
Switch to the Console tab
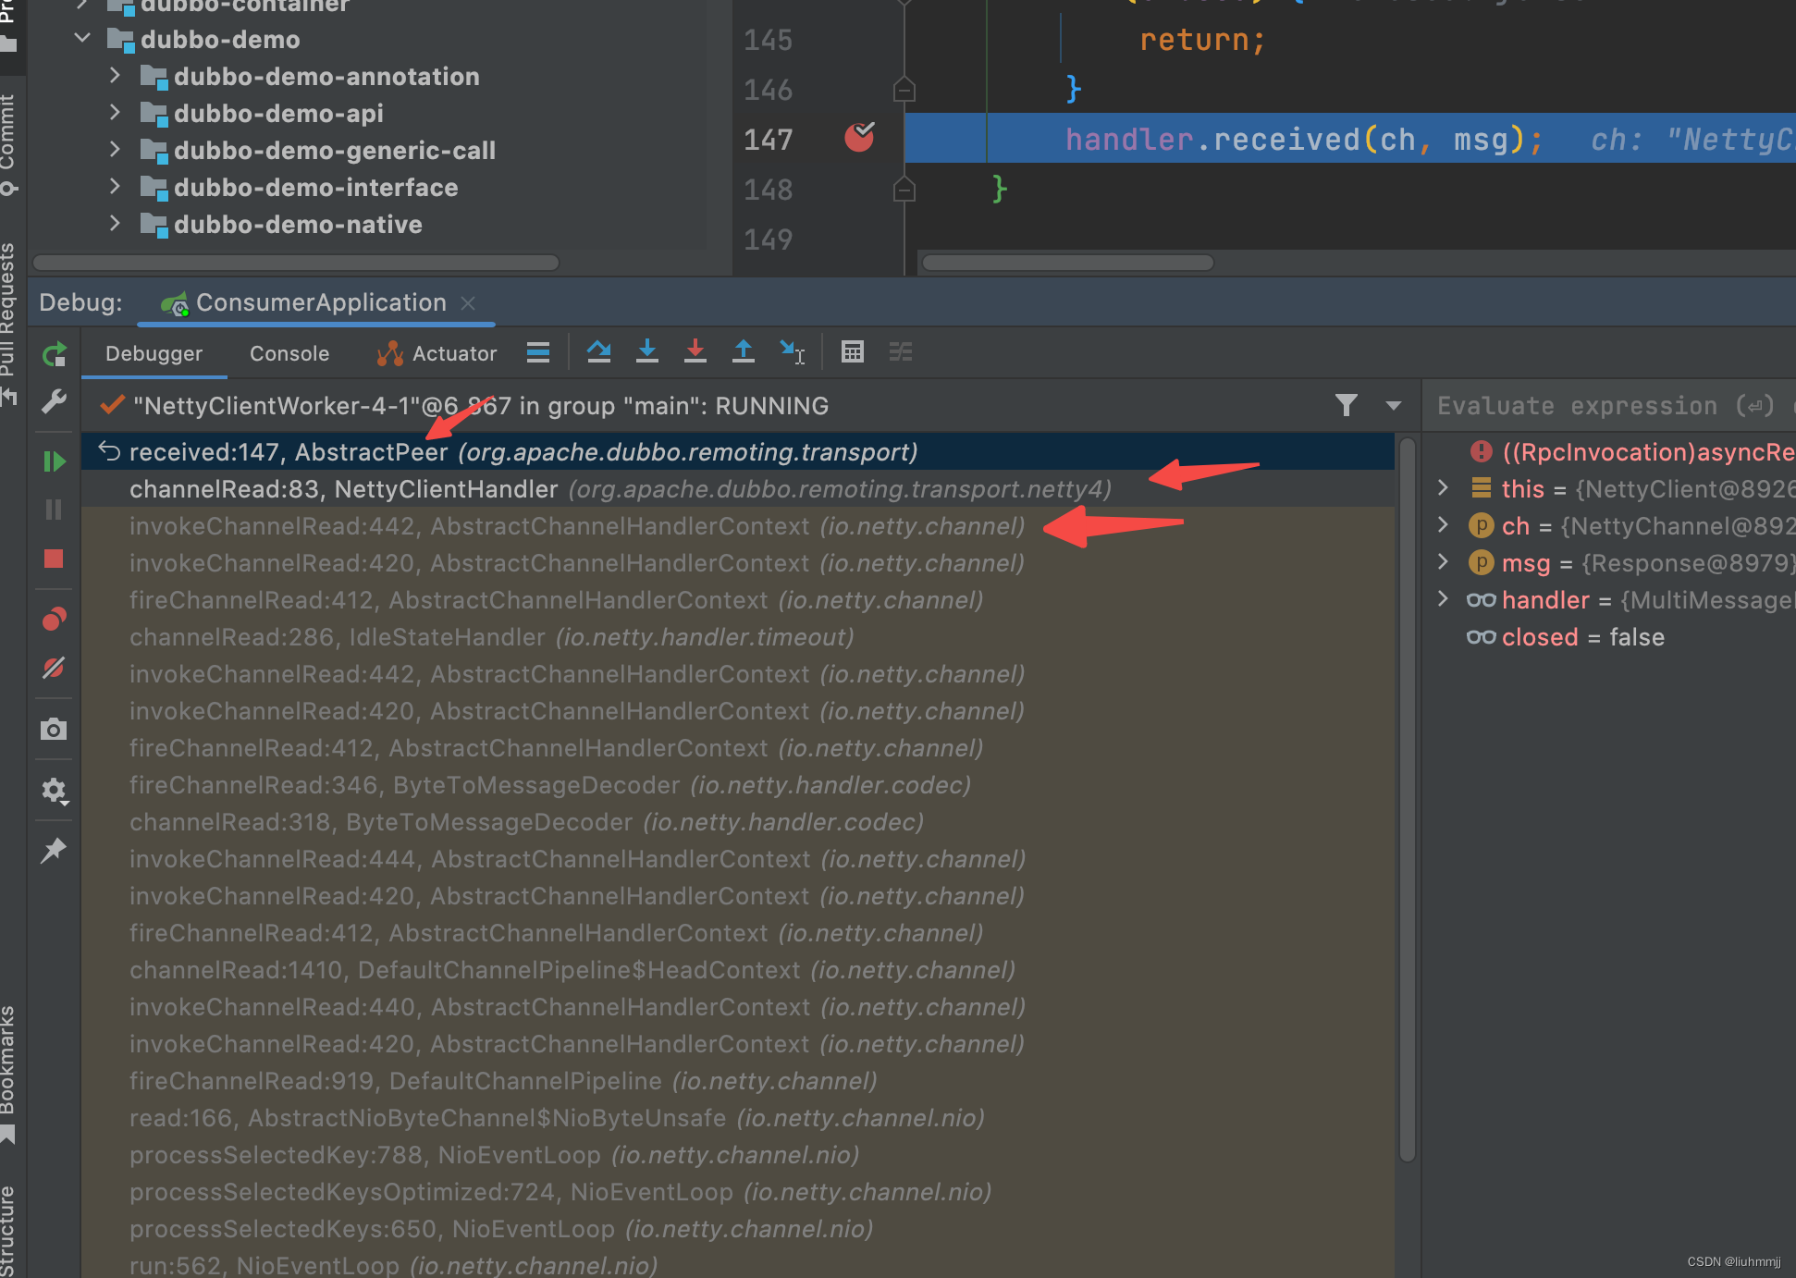coord(289,353)
